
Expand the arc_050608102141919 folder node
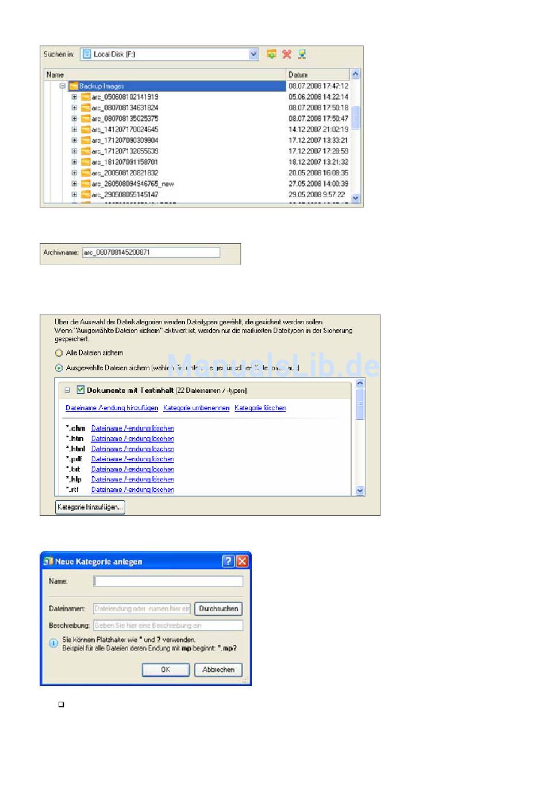coord(74,97)
